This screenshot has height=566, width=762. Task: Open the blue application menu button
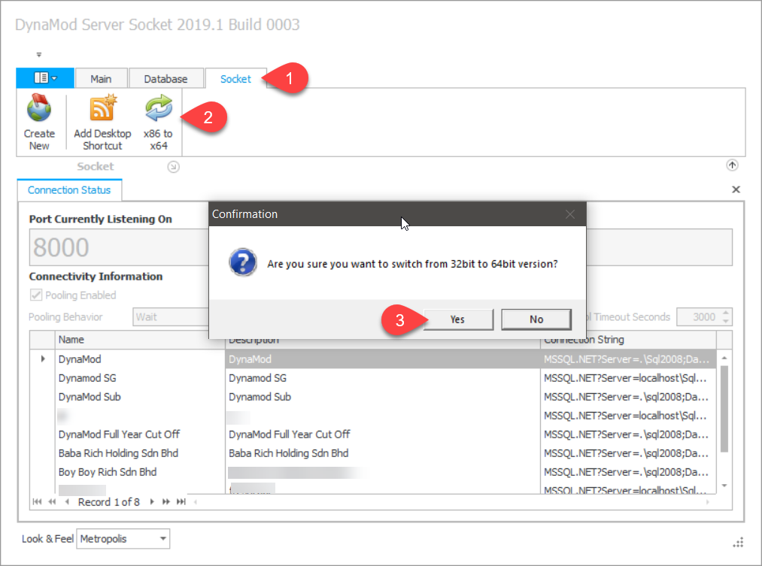[x=45, y=77]
